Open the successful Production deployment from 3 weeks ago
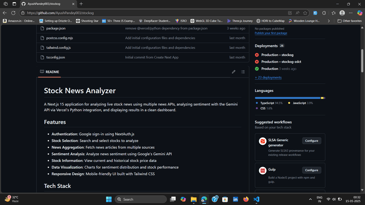 click(x=269, y=69)
